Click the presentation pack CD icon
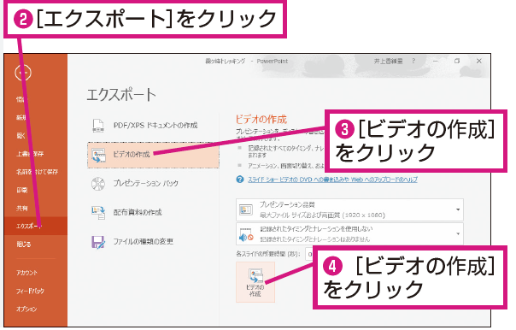Screen dimensions: 516x330 tap(98, 184)
